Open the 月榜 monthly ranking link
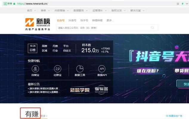 [55, 46]
